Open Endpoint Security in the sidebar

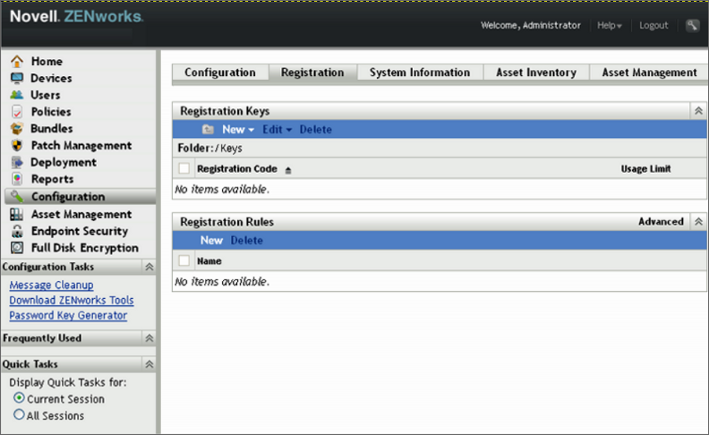click(80, 231)
